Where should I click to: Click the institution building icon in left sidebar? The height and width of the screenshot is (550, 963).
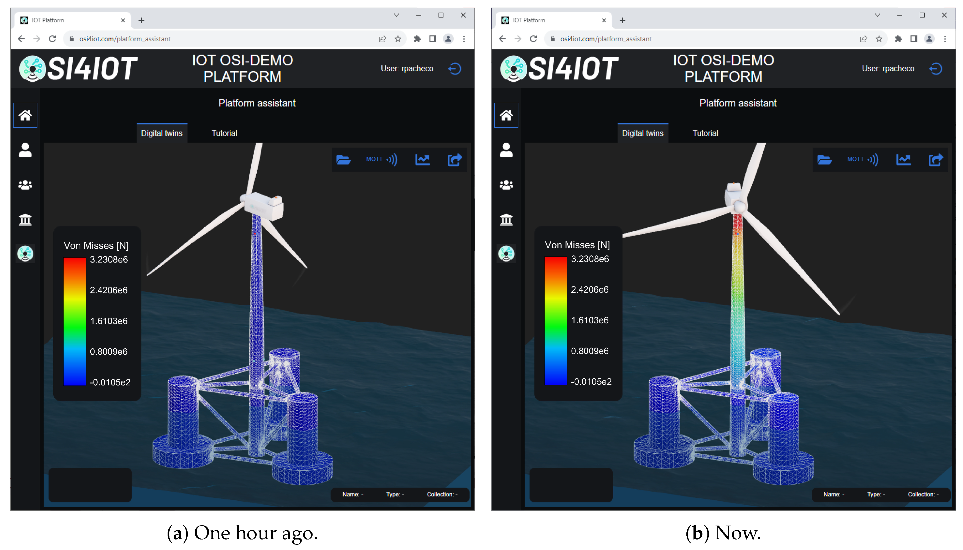click(x=25, y=219)
